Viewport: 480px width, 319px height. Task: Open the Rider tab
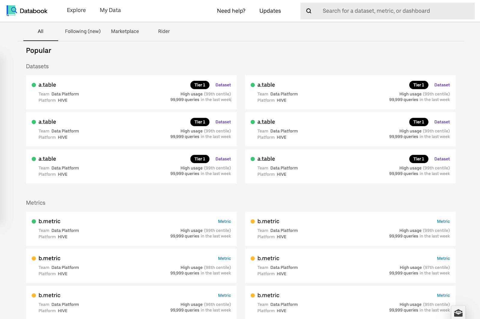point(164,31)
